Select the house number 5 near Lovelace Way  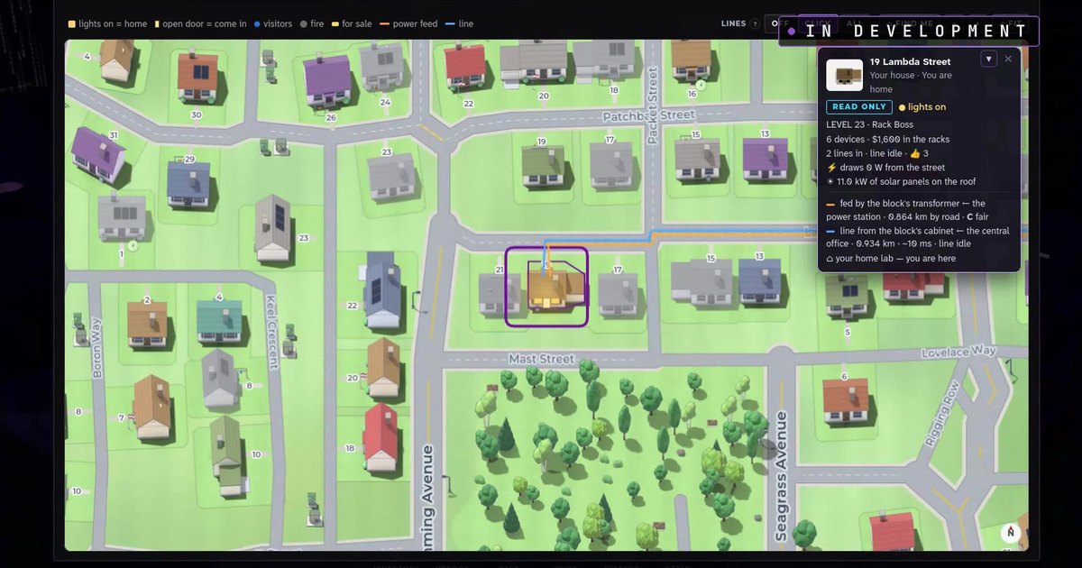point(847,295)
